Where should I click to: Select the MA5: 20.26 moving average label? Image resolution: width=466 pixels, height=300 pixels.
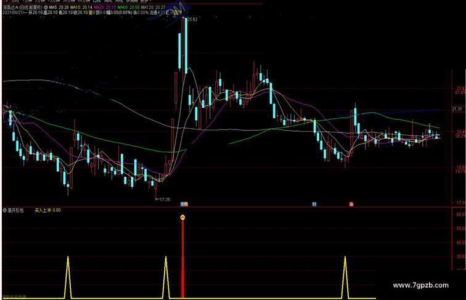pyautogui.click(x=59, y=7)
